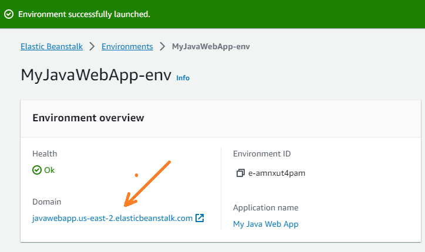The height and width of the screenshot is (252, 425).
Task: Click the Environment ID label
Action: 262,154
